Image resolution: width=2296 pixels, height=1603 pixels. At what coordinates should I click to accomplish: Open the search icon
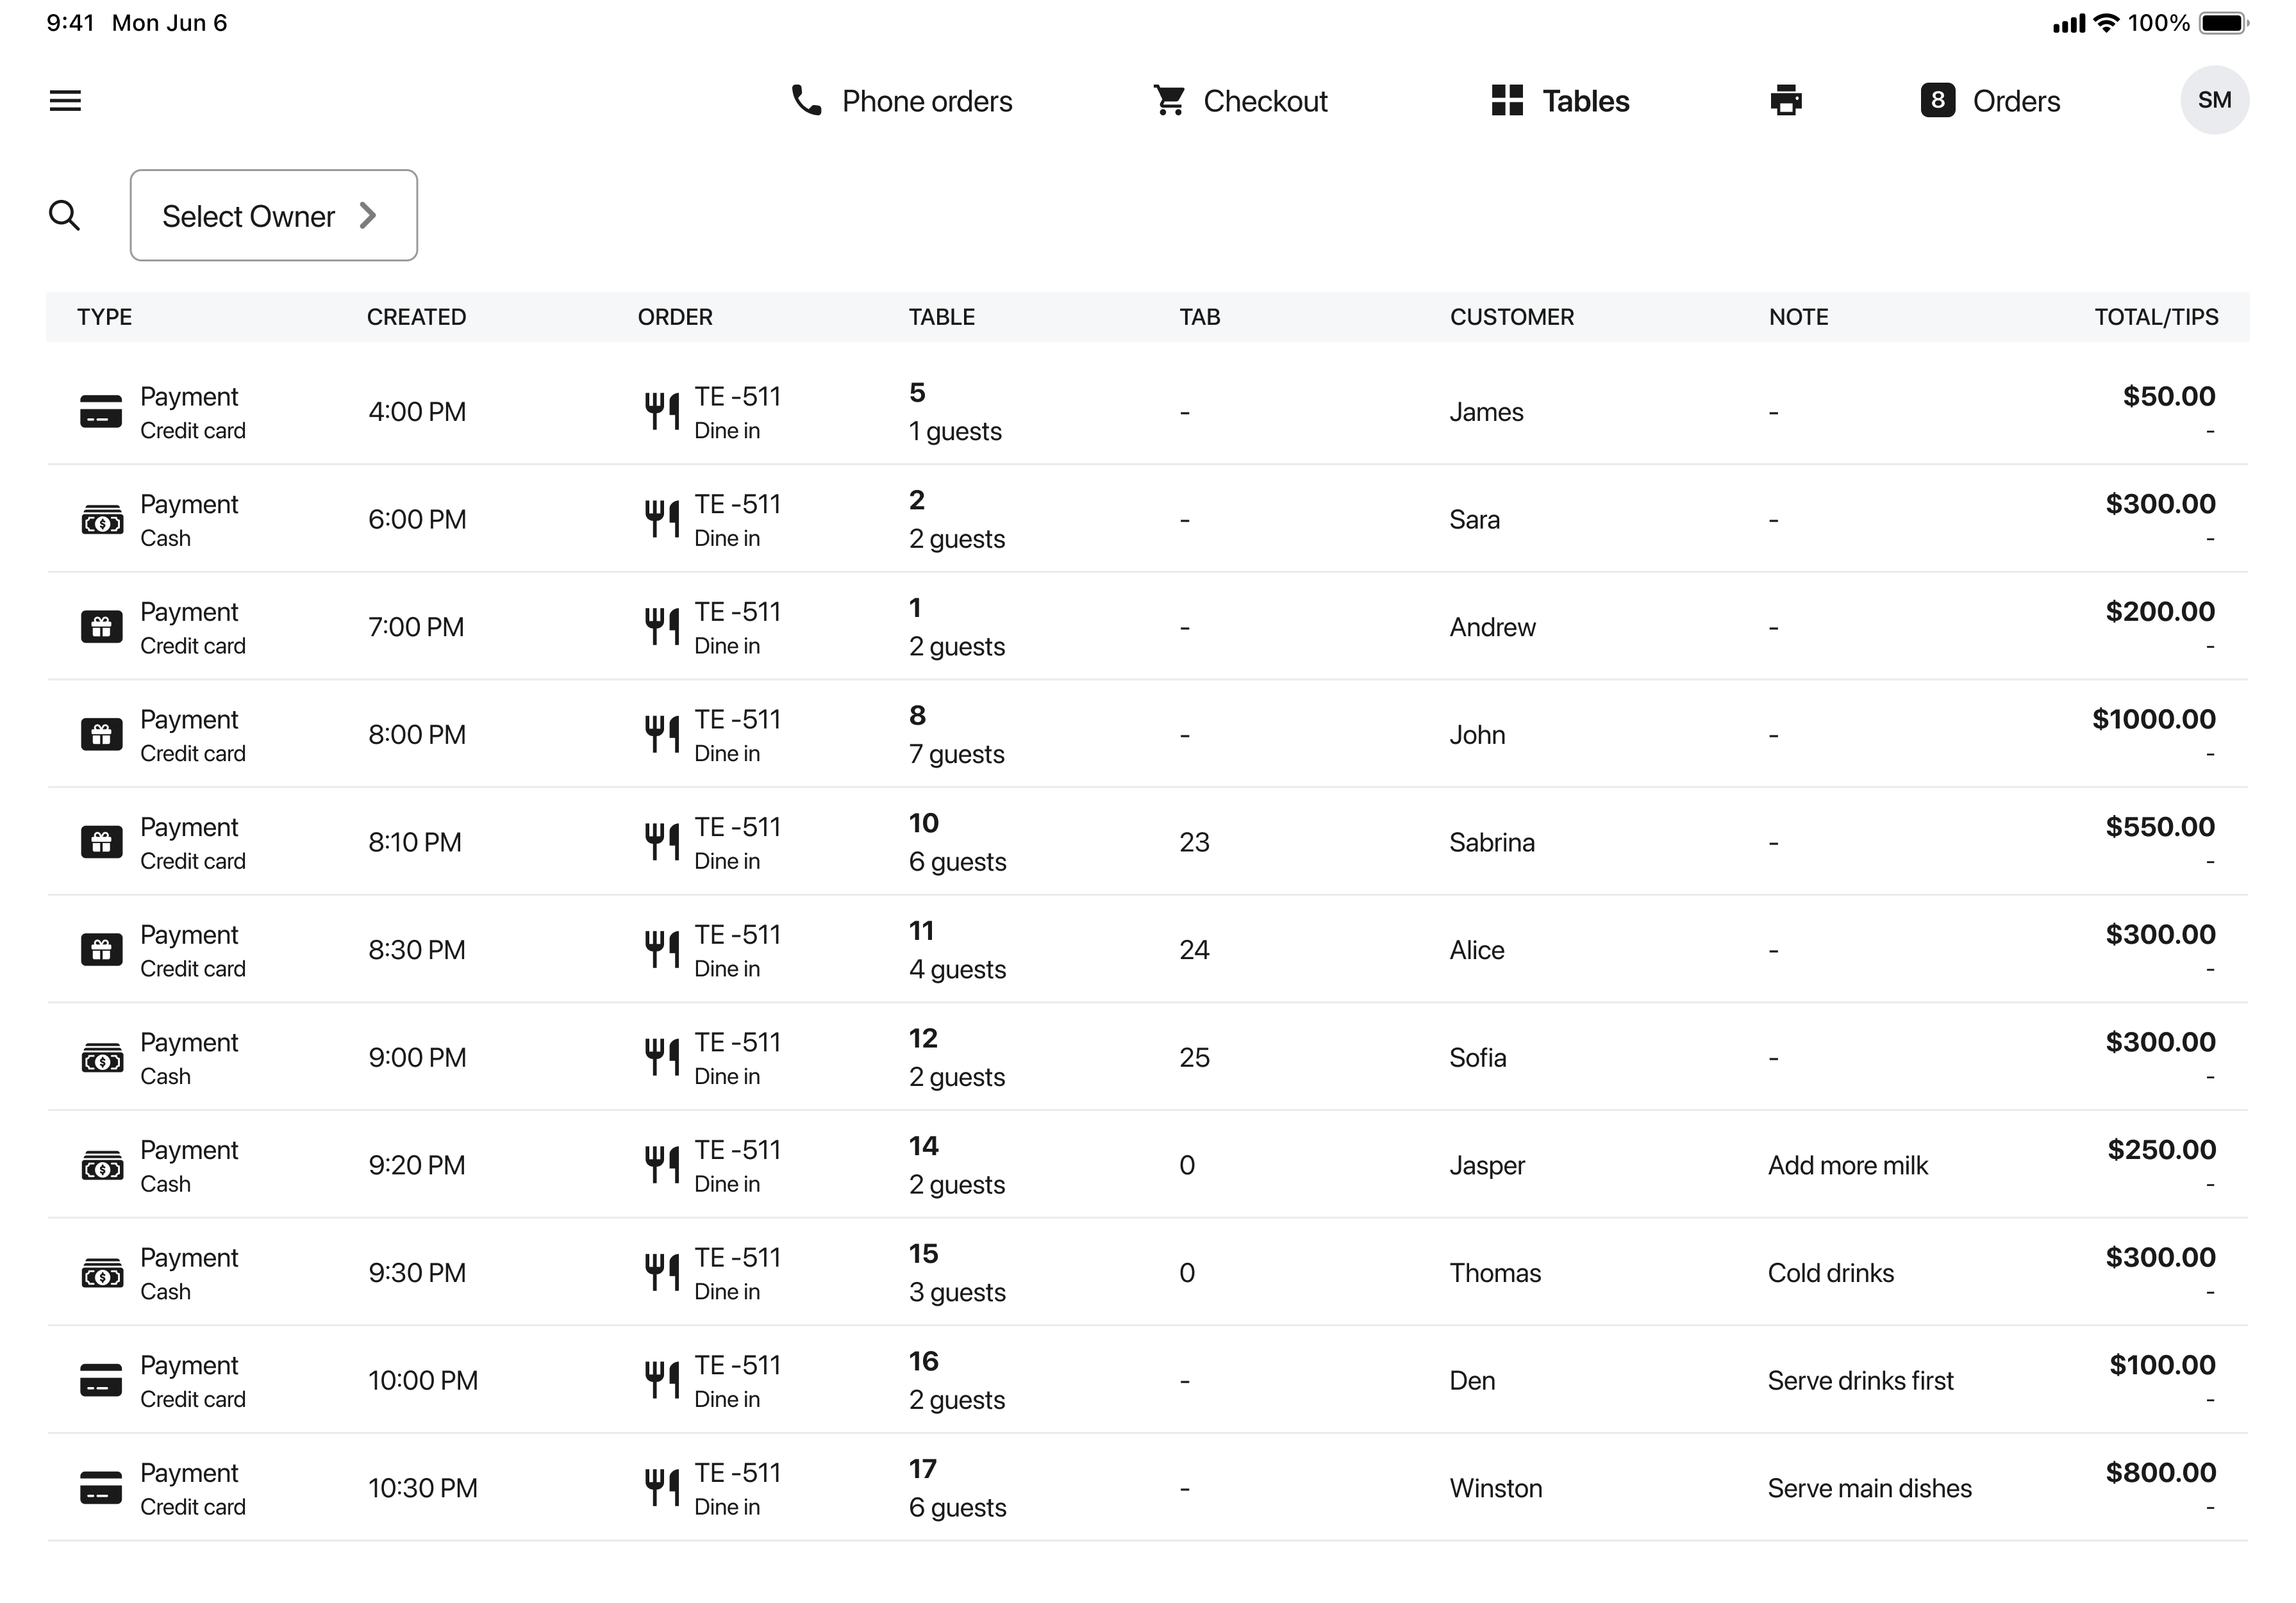click(x=65, y=215)
